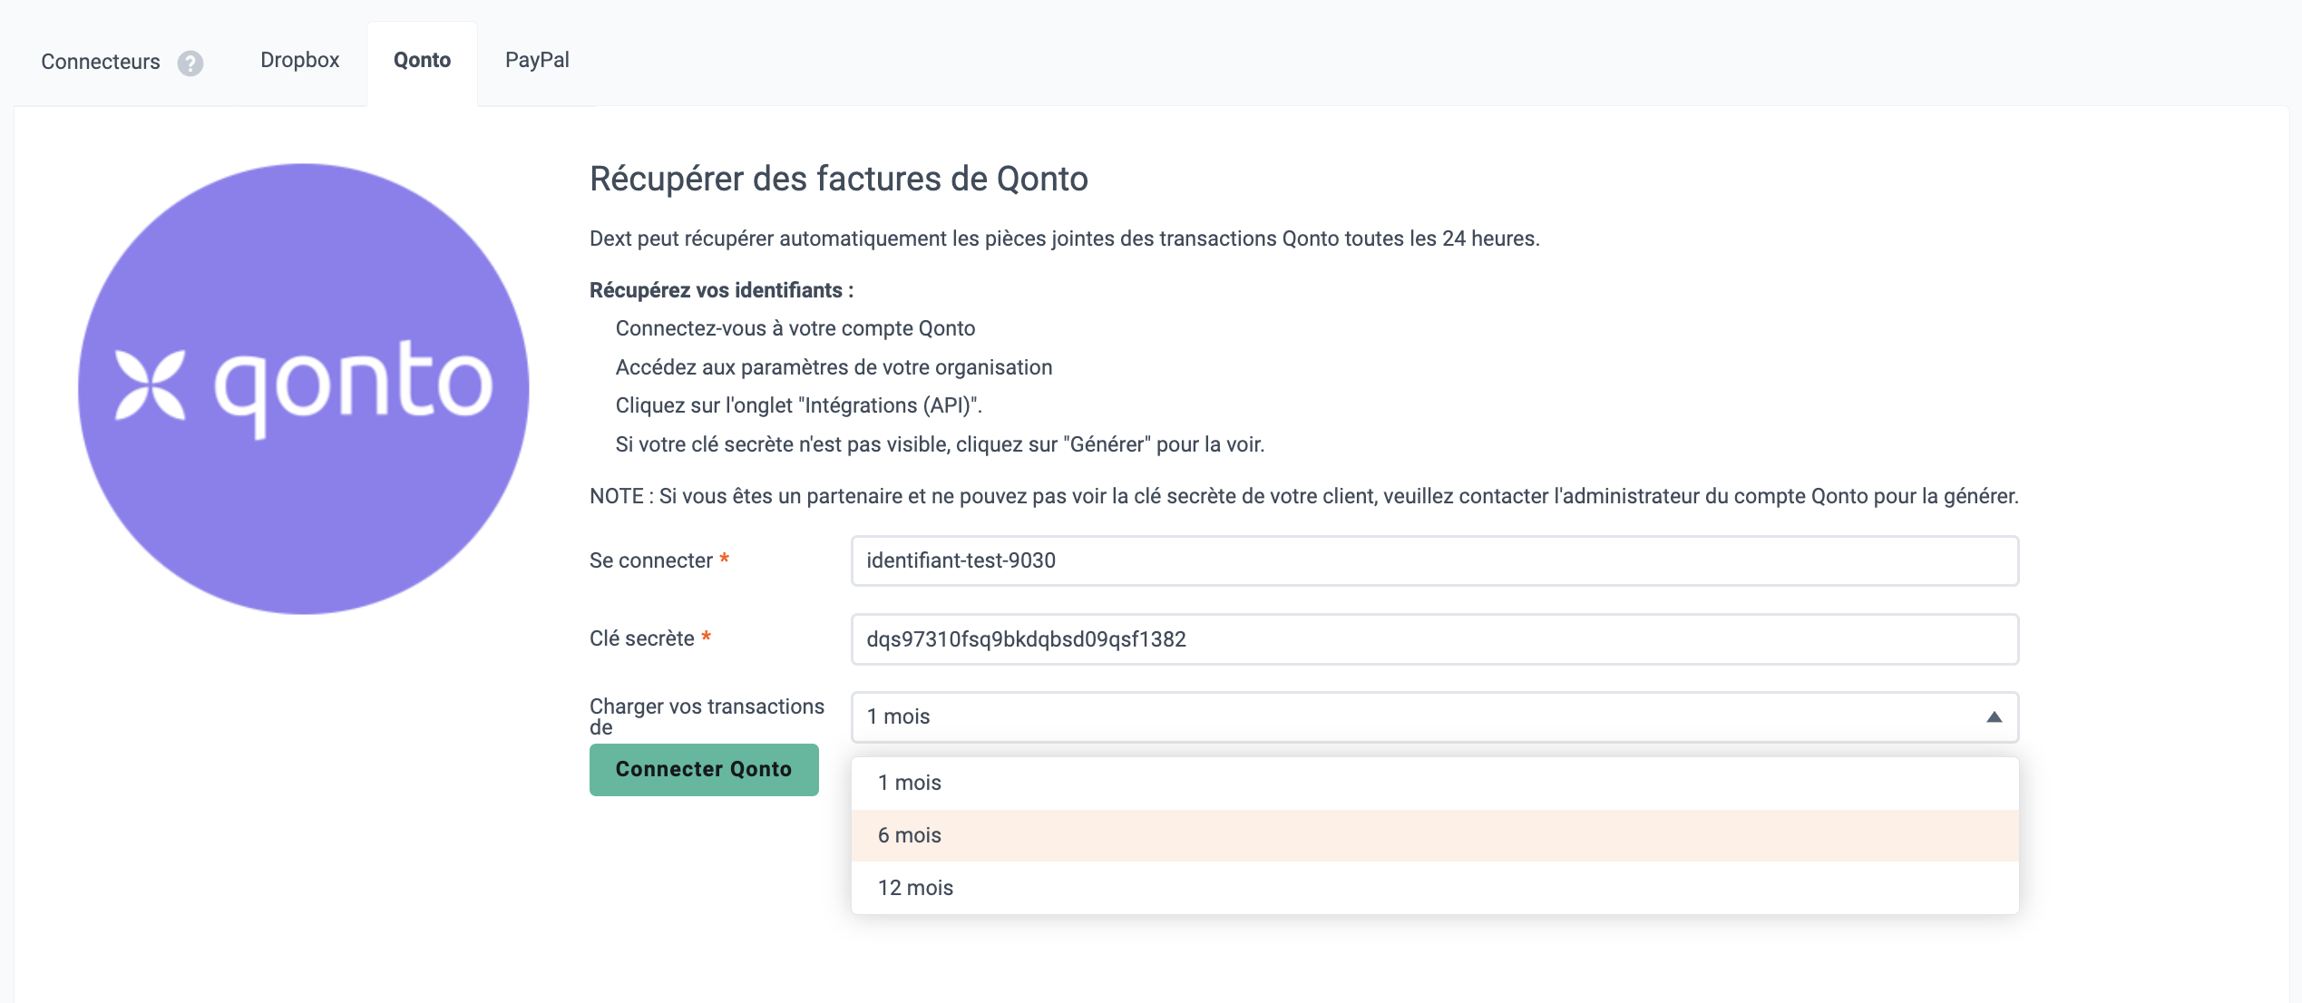2302x1003 pixels.
Task: Click the Qonto logo image
Action: (304, 389)
